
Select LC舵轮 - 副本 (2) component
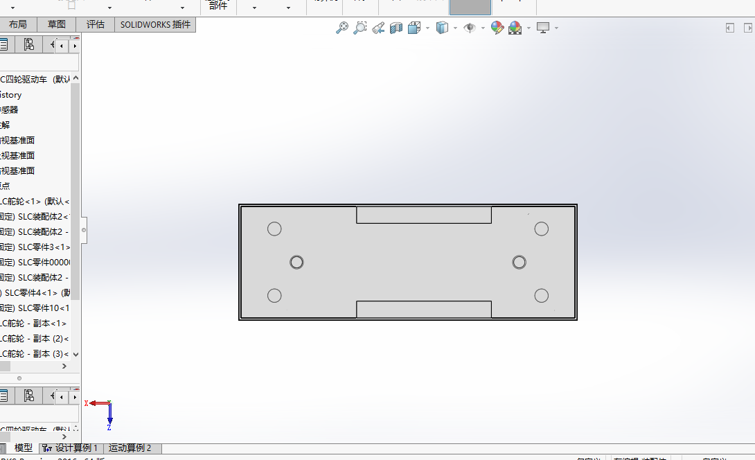tap(34, 339)
